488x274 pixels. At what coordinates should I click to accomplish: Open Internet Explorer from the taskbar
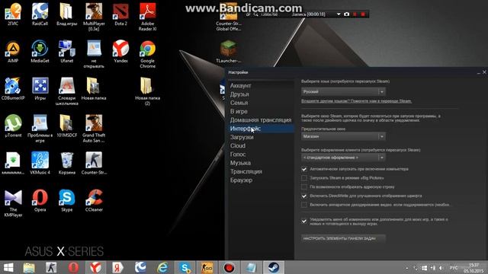[x=162, y=267]
